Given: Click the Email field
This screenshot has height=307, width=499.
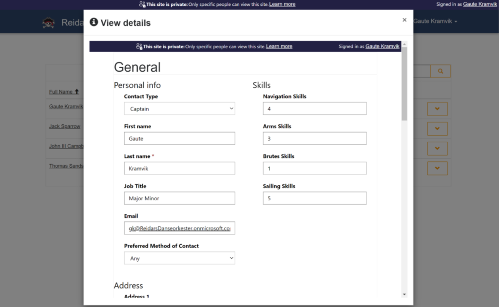Looking at the screenshot, I should 179,228.
